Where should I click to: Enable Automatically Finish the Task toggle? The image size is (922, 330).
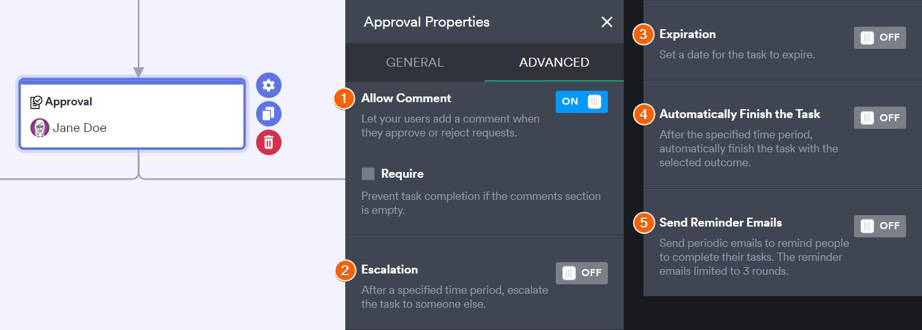pos(879,117)
